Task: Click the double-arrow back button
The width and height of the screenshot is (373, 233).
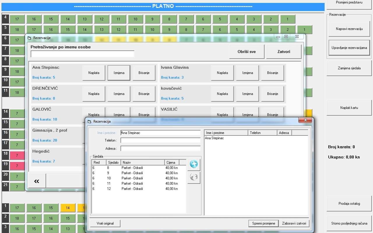Action: 37,181
